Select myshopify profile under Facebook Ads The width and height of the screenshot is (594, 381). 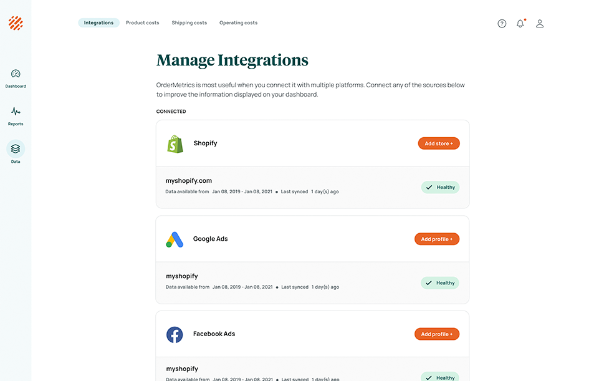pos(182,369)
